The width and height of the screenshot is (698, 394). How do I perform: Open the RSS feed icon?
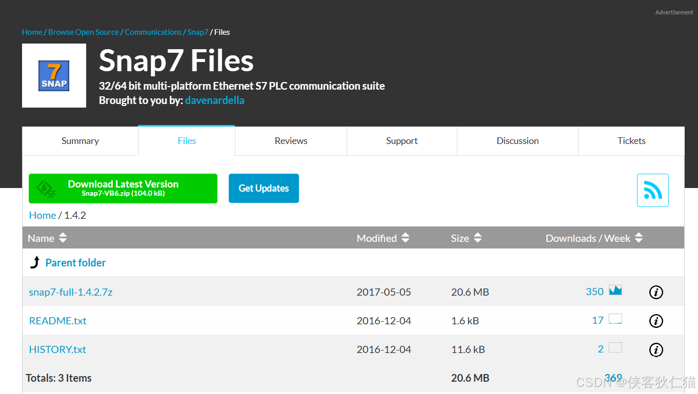pos(652,190)
